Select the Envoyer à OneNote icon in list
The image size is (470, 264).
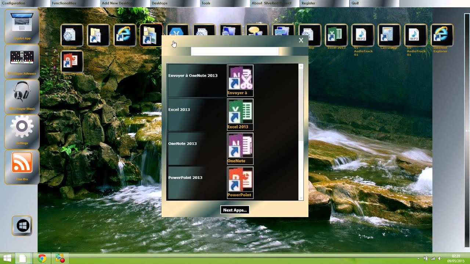tap(240, 81)
